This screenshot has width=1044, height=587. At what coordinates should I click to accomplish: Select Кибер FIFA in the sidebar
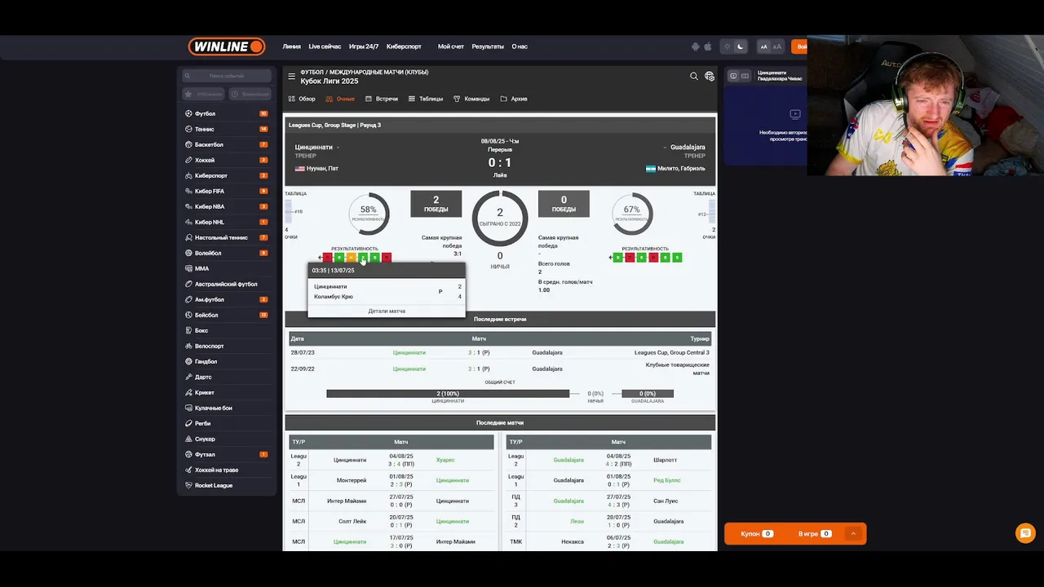click(226, 191)
